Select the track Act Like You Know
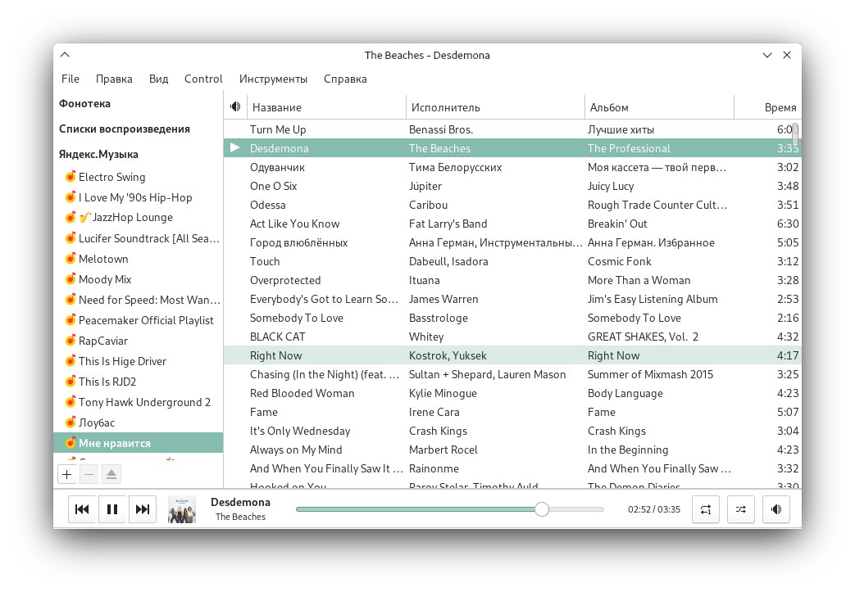The image size is (855, 592). pyautogui.click(x=512, y=224)
